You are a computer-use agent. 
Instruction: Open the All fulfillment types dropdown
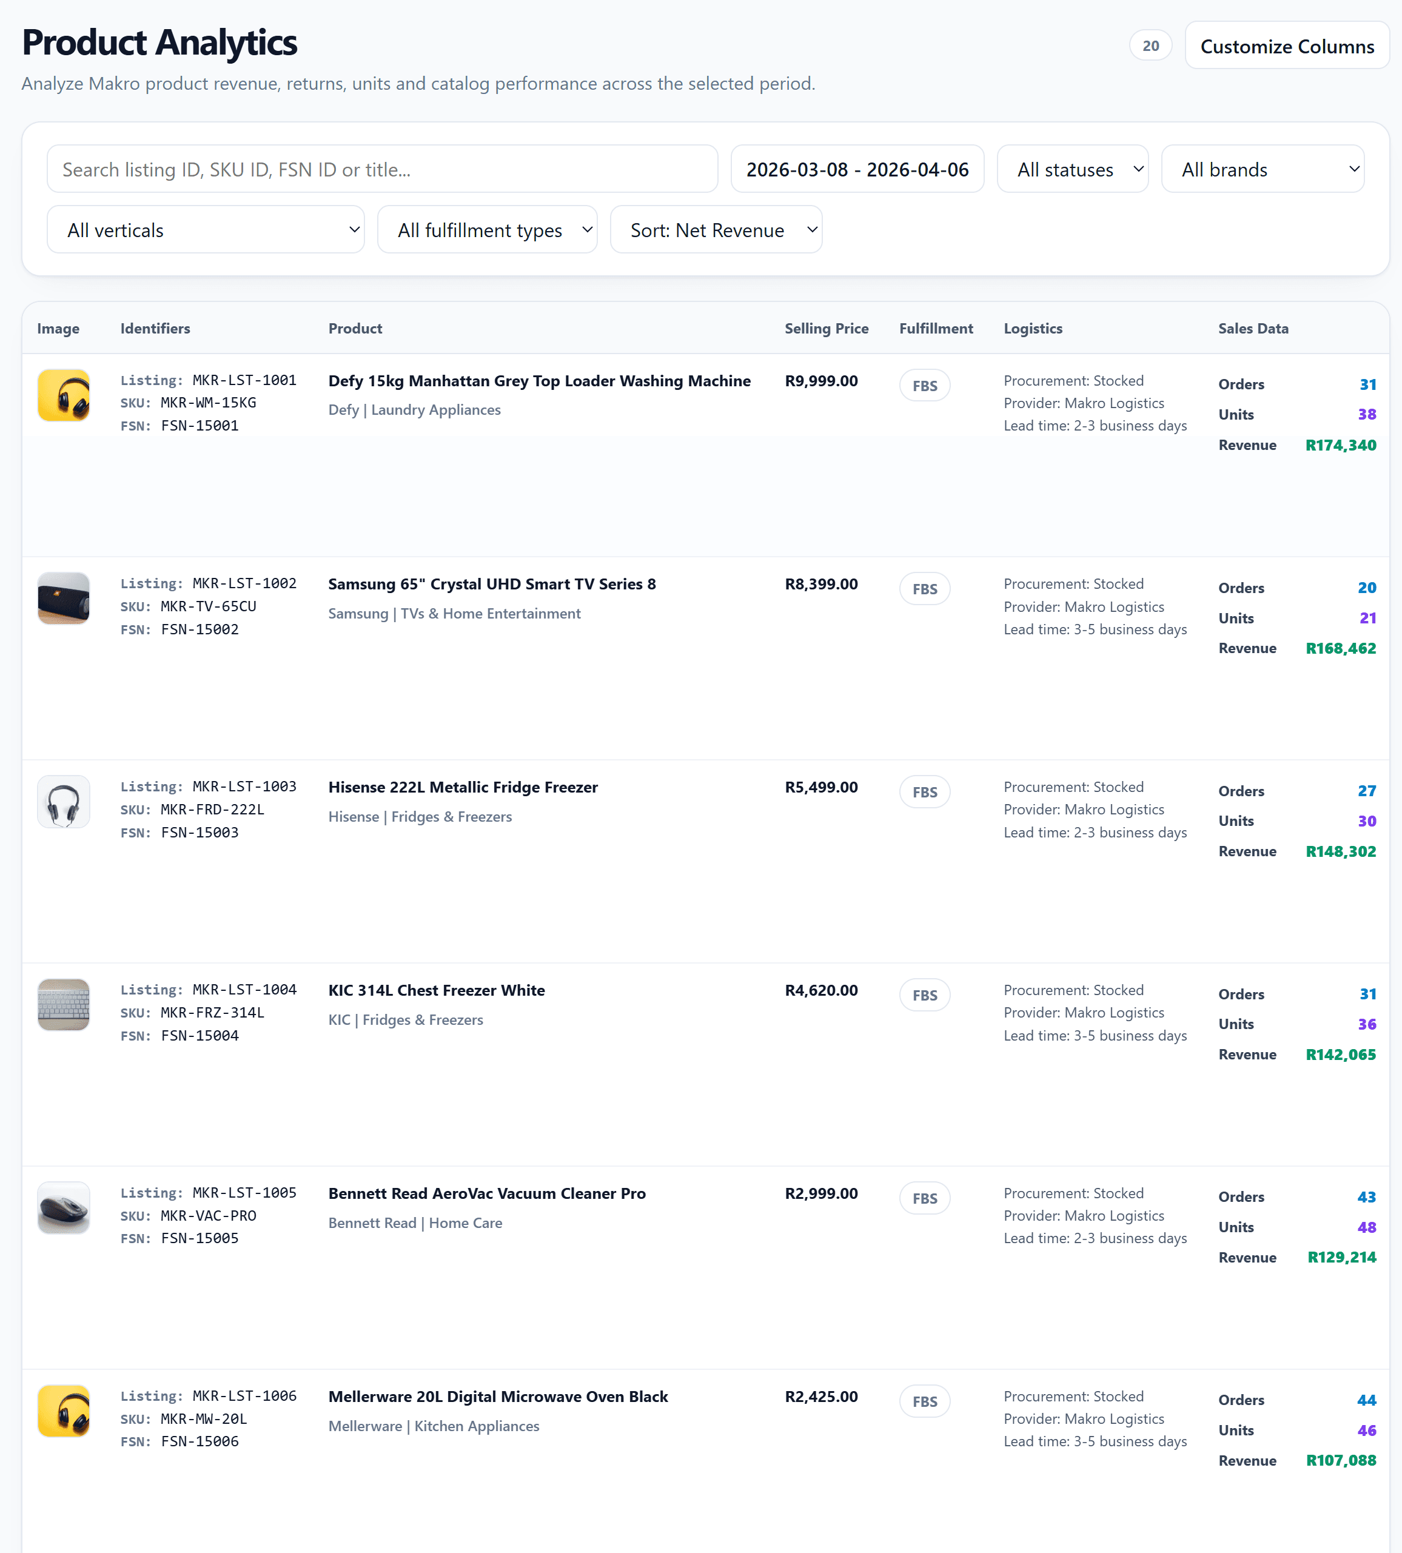coord(487,229)
